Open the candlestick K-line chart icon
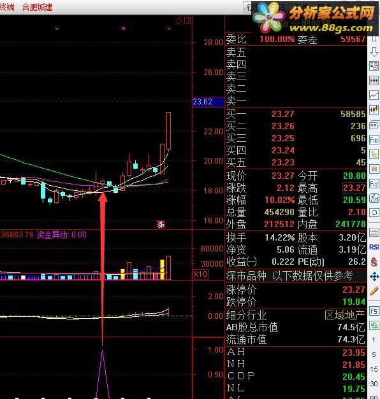 tap(374, 110)
